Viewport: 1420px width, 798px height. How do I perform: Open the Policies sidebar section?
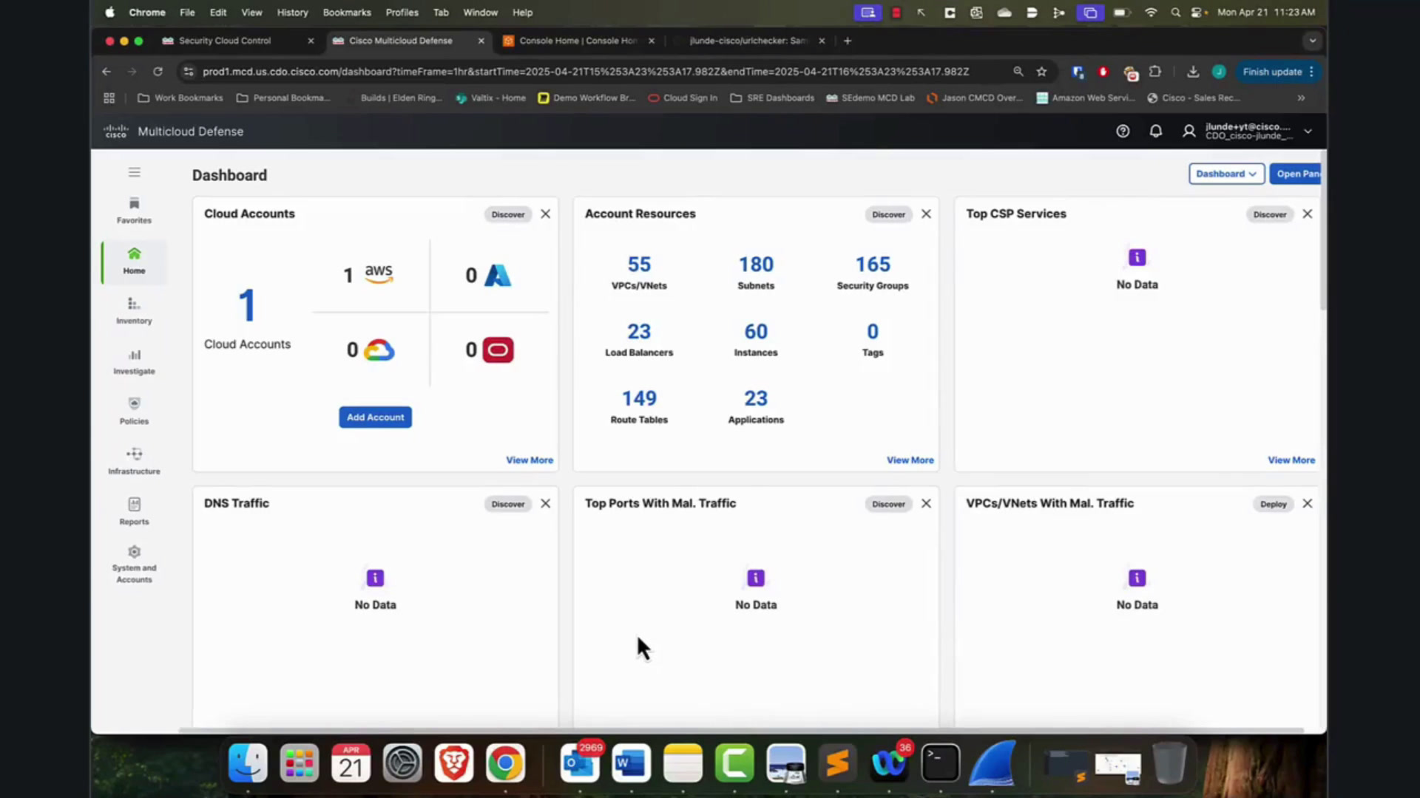point(134,412)
